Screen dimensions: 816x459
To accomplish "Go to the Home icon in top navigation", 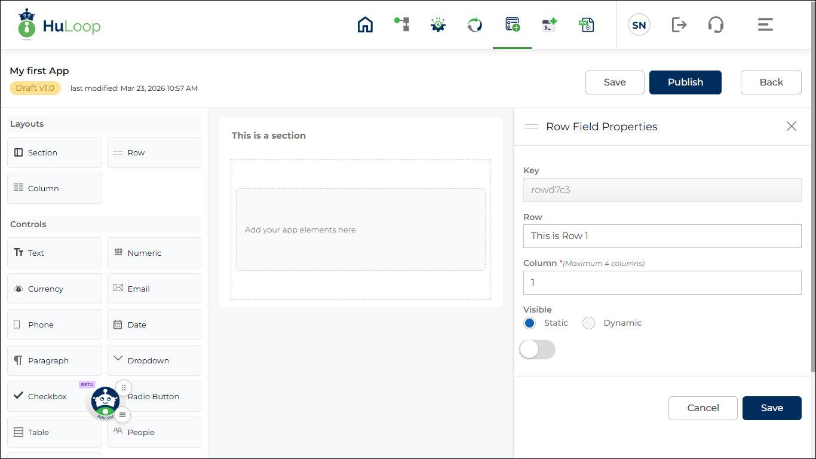I will pyautogui.click(x=365, y=25).
